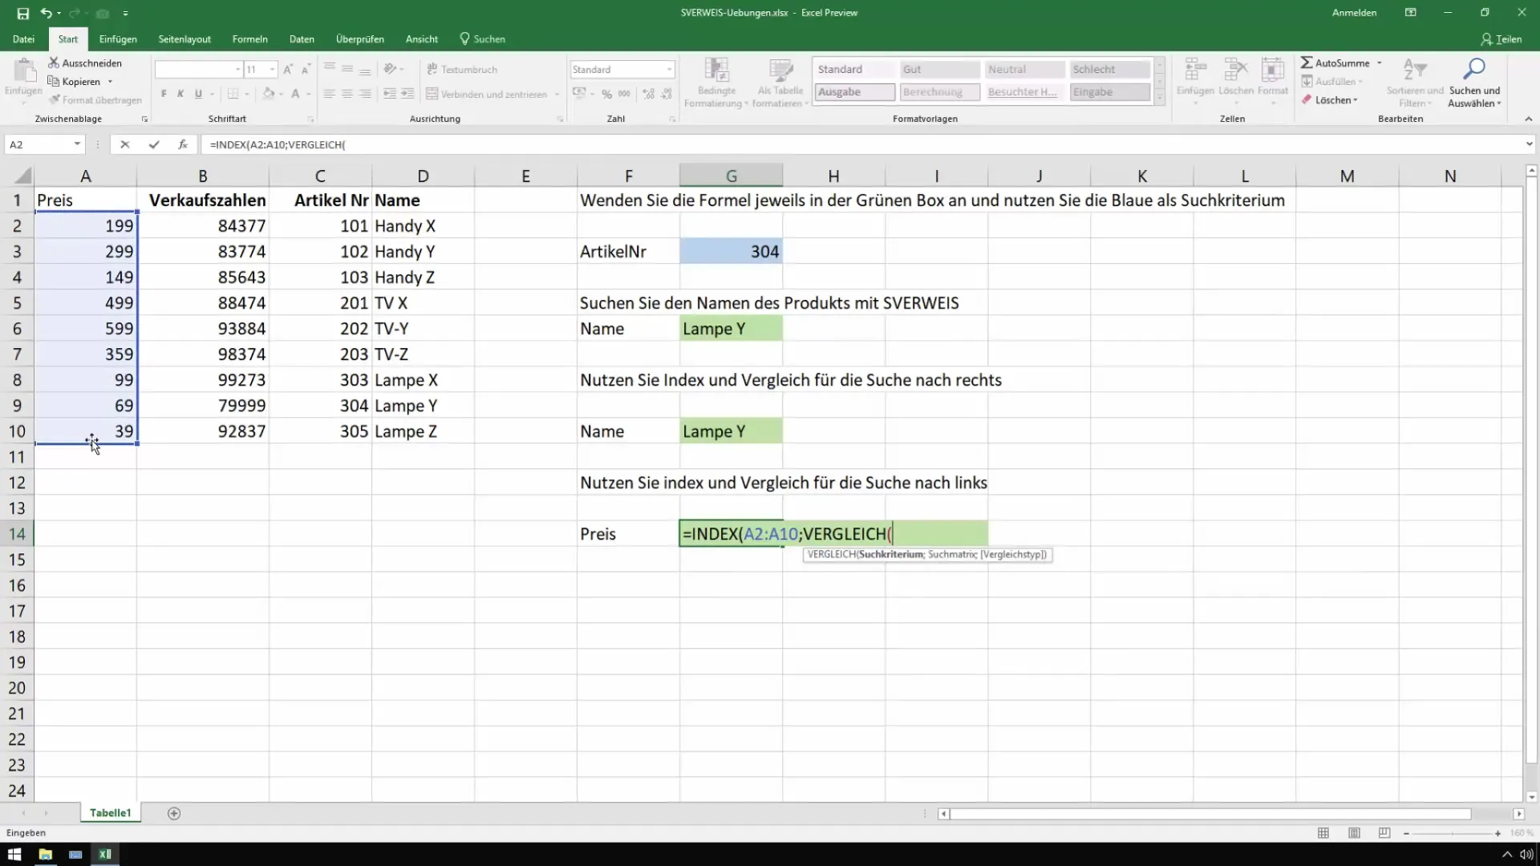Open Als Tabelle formatieren
Viewport: 1540px width, 866px height.
pos(780,82)
